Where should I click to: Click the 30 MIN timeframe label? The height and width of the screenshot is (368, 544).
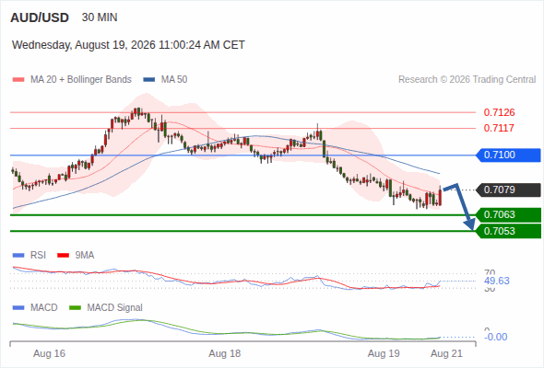tap(100, 17)
